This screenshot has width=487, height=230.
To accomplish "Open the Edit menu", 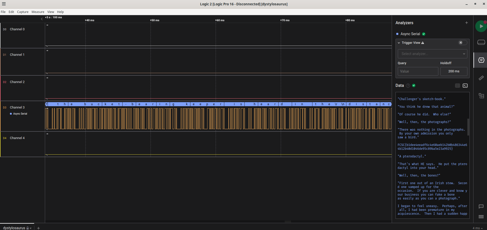I will [x=11, y=12].
